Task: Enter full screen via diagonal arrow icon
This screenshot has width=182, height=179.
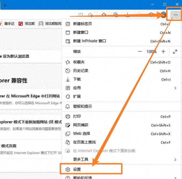Action: (x=175, y=52)
